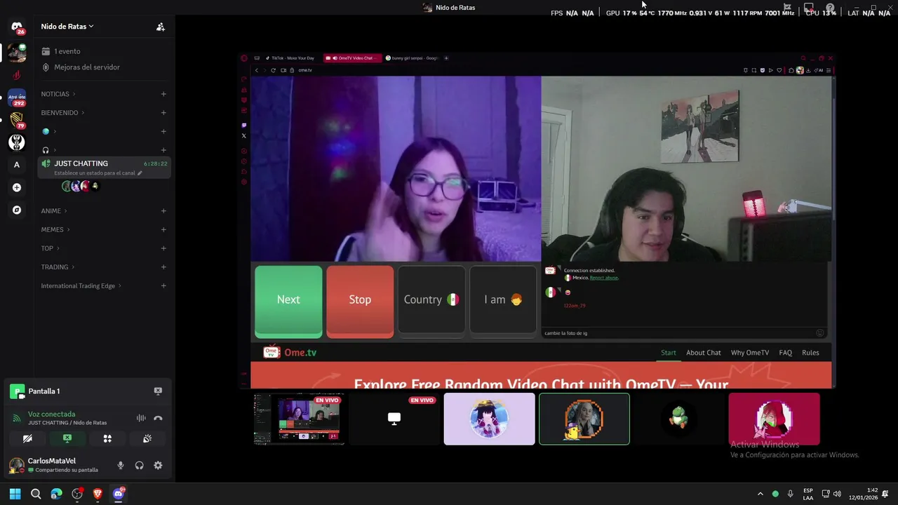Image resolution: width=898 pixels, height=505 pixels.
Task: Switch to OmeTV Video Chat tab
Action: tap(353, 58)
